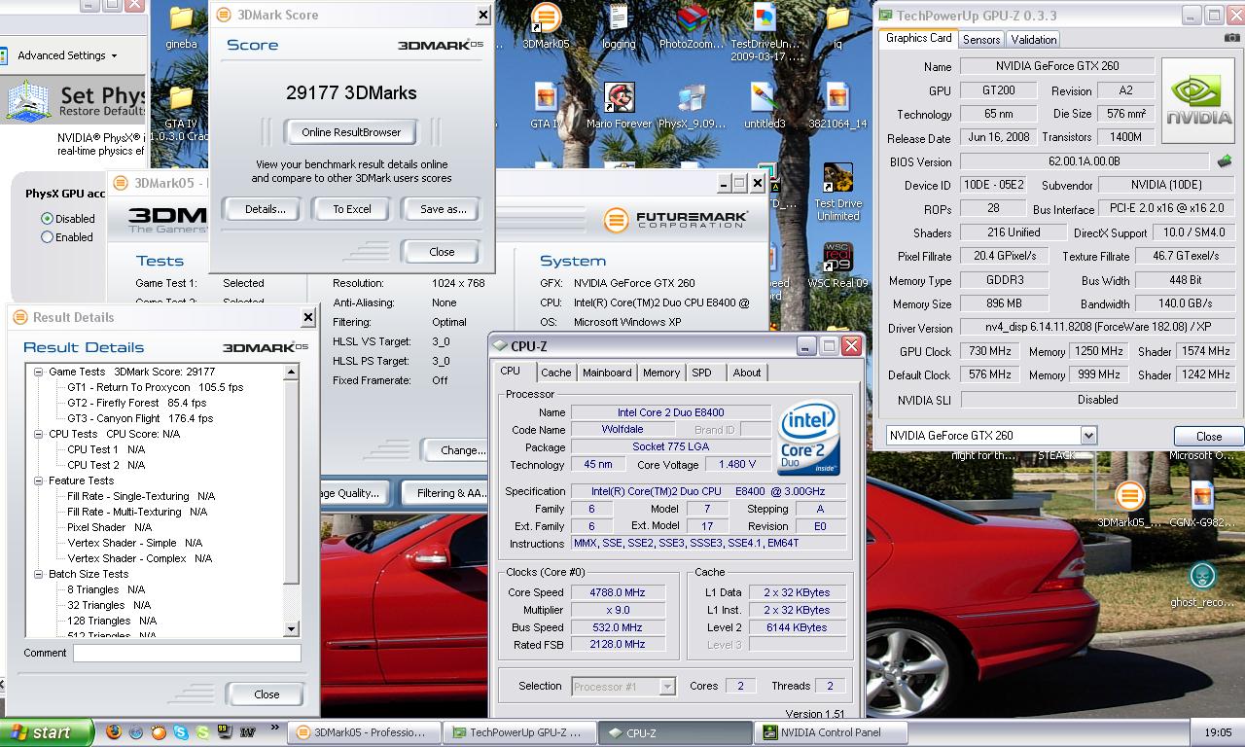Select GT3 - Canyon Flight result row
Image resolution: width=1245 pixels, height=747 pixels.
pos(140,418)
